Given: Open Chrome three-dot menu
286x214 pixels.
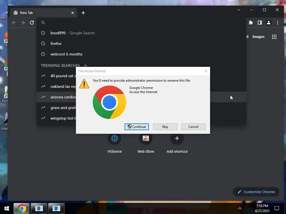Looking at the screenshot, I should pos(278,23).
